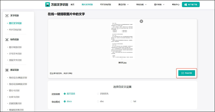This screenshot has width=215, height=112.
Task: Click the 特色识别 sidebar heading
Action: point(14,40)
